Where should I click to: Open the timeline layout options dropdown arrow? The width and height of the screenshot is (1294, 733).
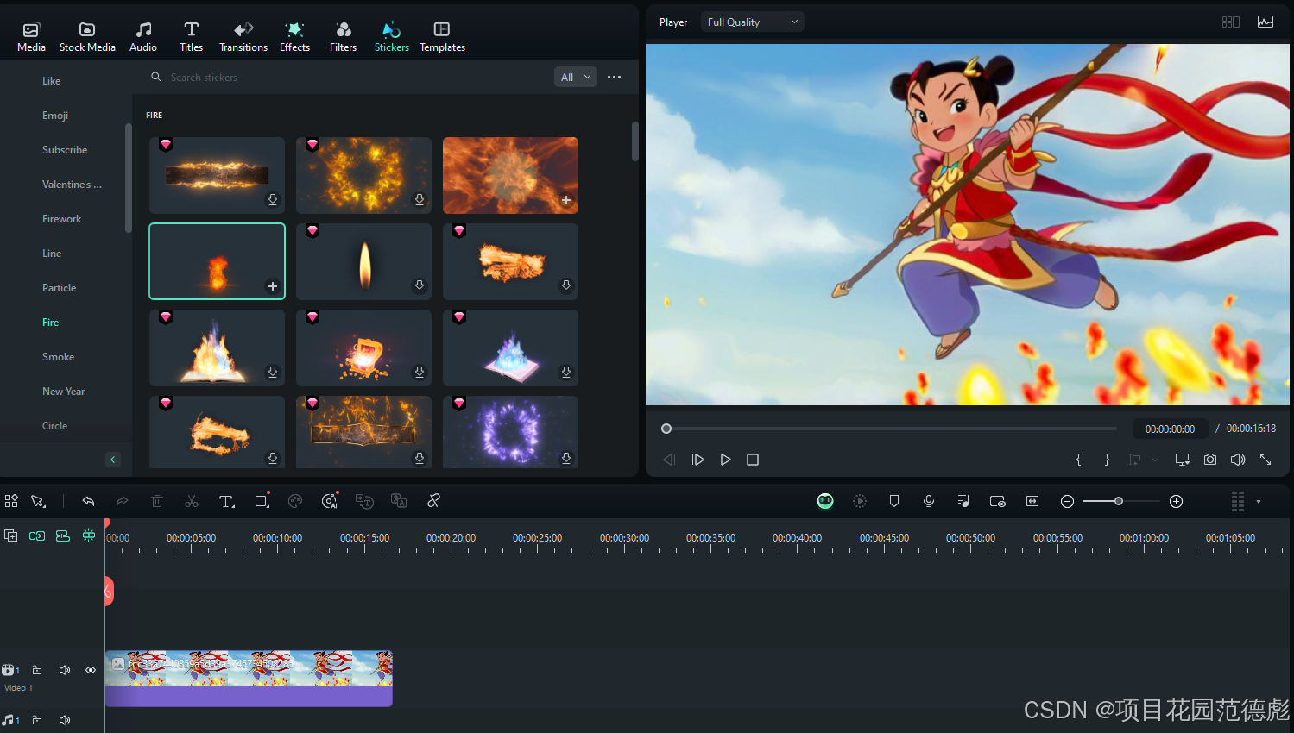[1259, 501]
